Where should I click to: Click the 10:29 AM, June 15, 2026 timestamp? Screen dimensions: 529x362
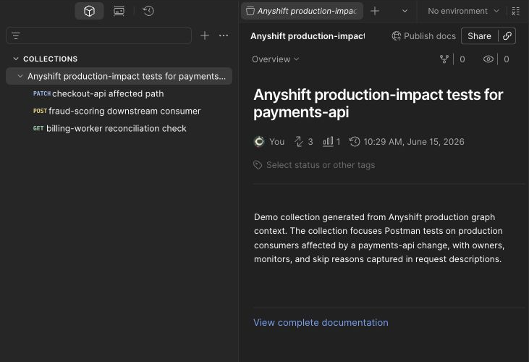(414, 142)
